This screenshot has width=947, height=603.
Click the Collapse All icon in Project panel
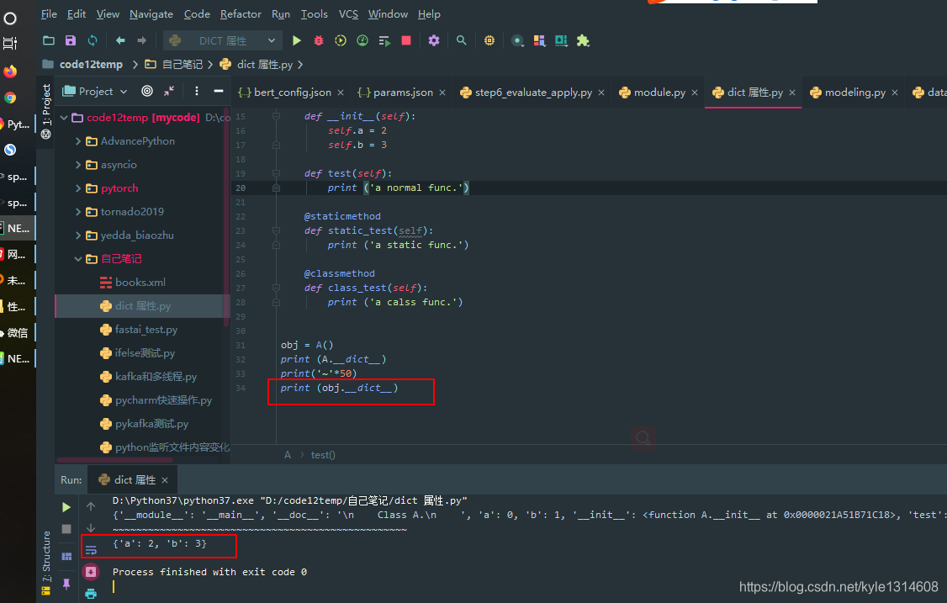(169, 91)
